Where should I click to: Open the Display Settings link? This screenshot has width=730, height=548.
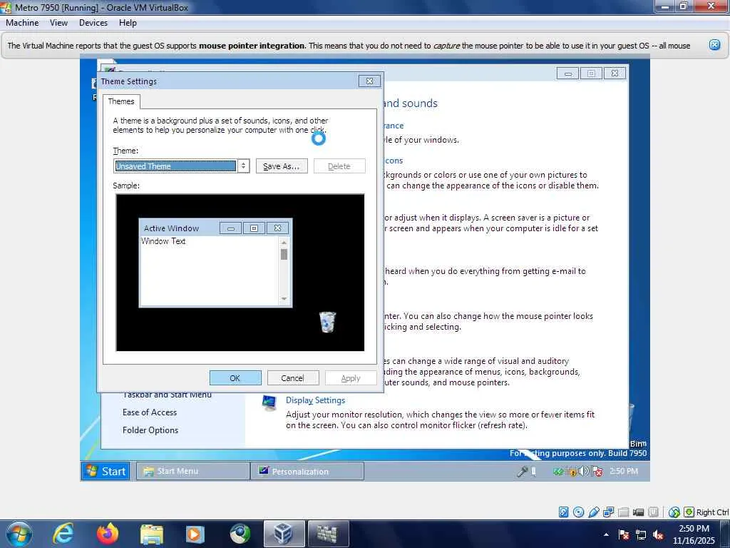[x=315, y=400]
